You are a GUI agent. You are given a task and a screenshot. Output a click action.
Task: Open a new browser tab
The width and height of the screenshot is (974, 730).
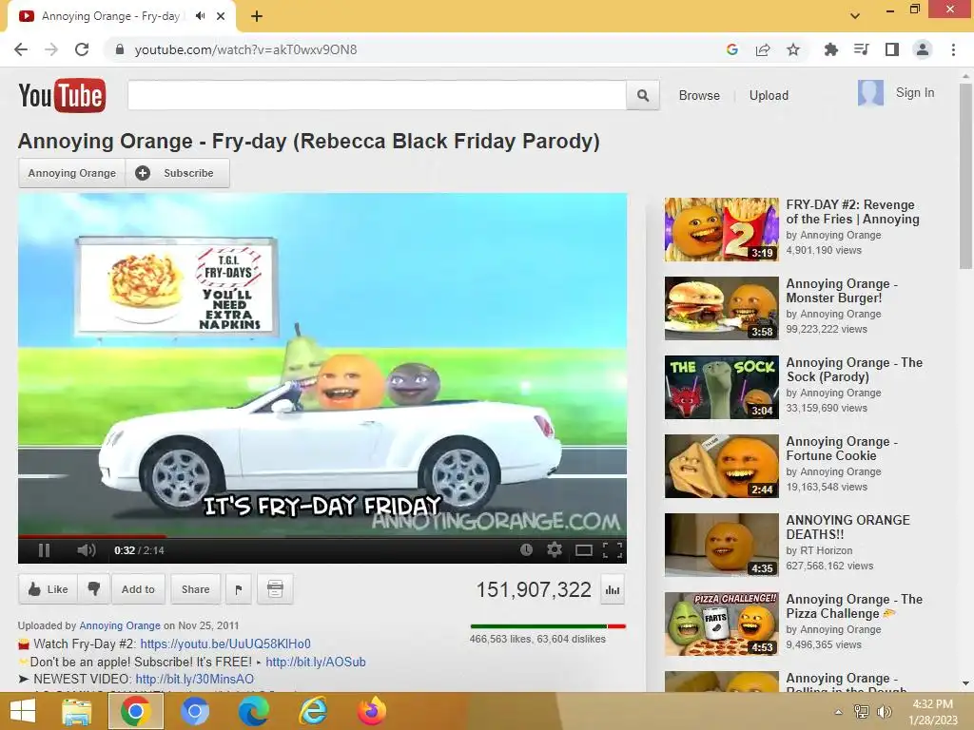(x=257, y=16)
